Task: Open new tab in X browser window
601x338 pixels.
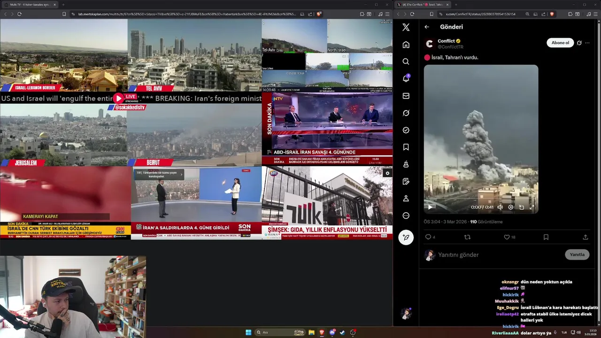Action: [x=455, y=5]
